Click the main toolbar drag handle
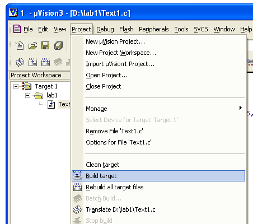 coord(11,45)
